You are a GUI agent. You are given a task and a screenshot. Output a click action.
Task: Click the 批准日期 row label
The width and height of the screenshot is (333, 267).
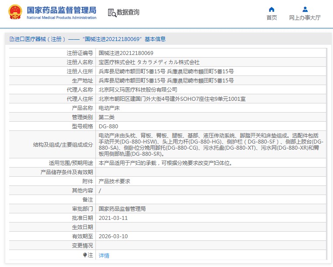pyautogui.click(x=82, y=218)
